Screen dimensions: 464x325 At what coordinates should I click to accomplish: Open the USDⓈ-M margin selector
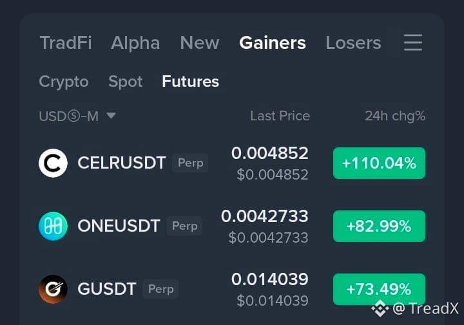pyautogui.click(x=77, y=116)
